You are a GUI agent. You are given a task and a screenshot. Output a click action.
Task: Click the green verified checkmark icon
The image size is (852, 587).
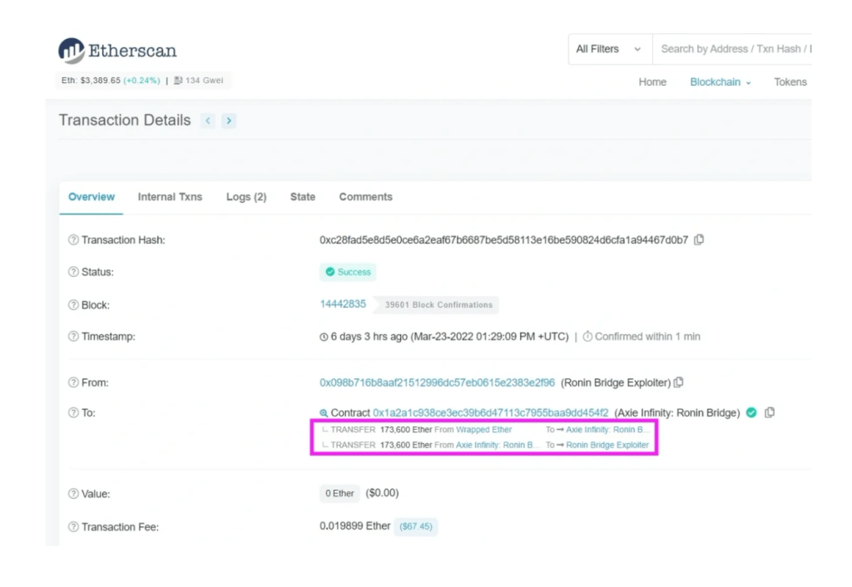[751, 412]
